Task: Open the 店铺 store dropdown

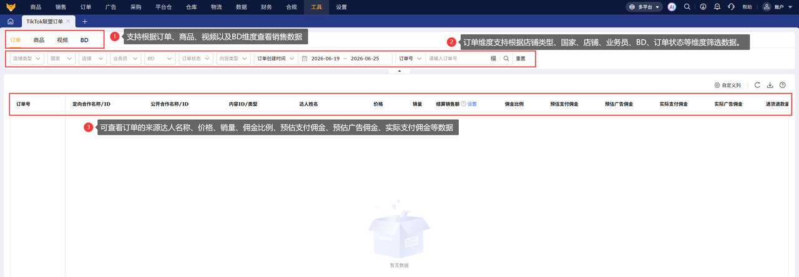Action: pyautogui.click(x=94, y=58)
